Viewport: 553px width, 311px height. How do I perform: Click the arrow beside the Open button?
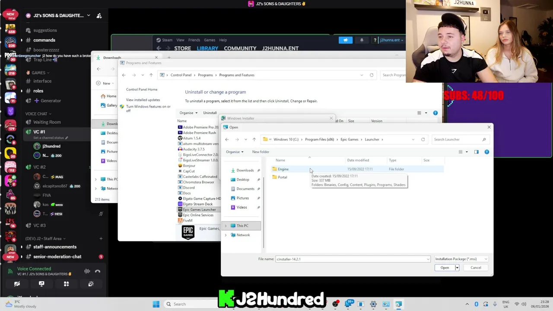(457, 268)
